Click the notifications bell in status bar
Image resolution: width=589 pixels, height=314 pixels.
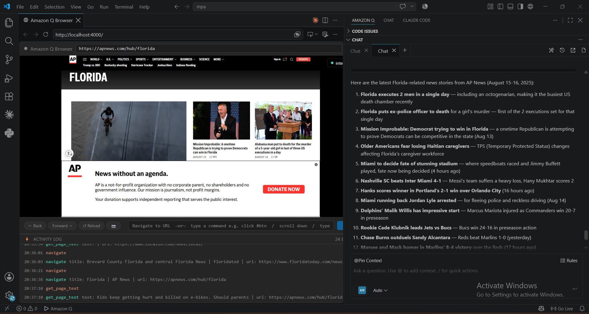582,308
